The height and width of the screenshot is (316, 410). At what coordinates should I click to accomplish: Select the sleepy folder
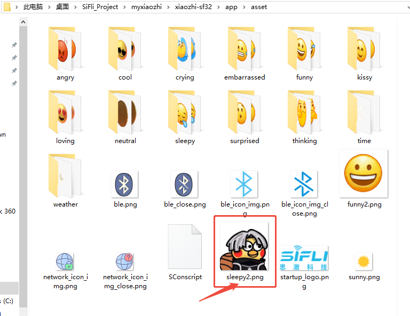coord(185,117)
